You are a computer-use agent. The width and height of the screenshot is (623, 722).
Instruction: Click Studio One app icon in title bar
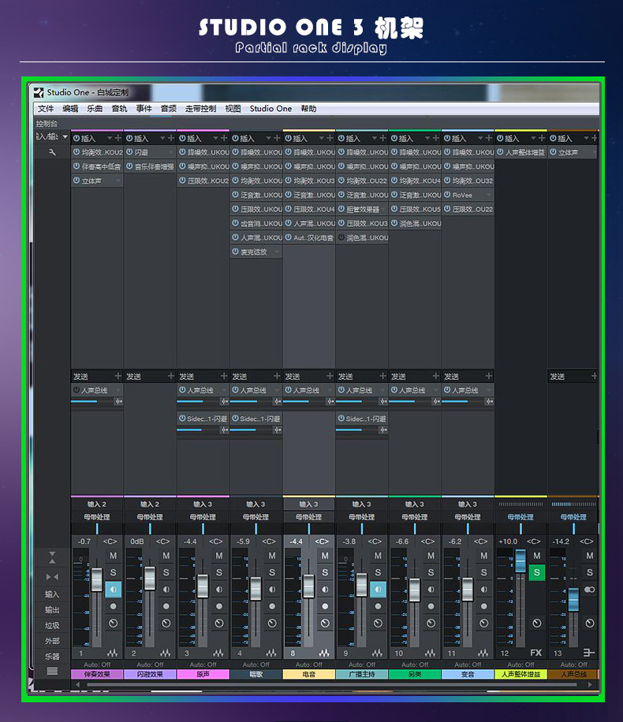[x=39, y=92]
